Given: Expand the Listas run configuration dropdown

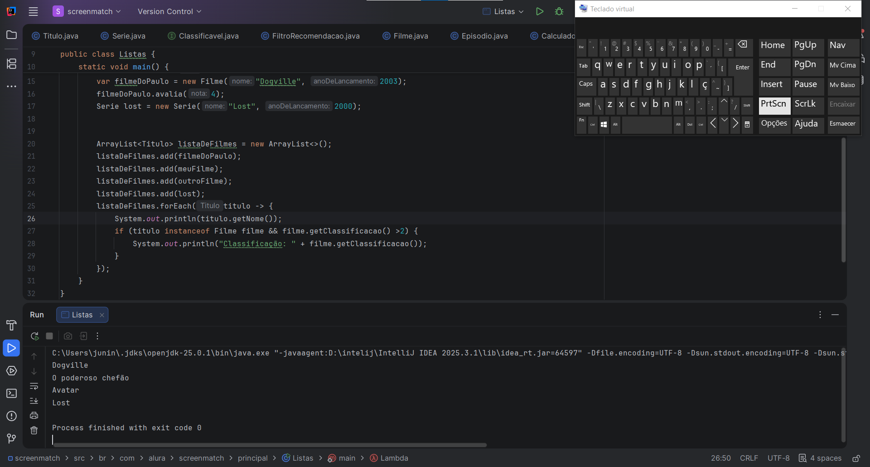Looking at the screenshot, I should point(504,11).
